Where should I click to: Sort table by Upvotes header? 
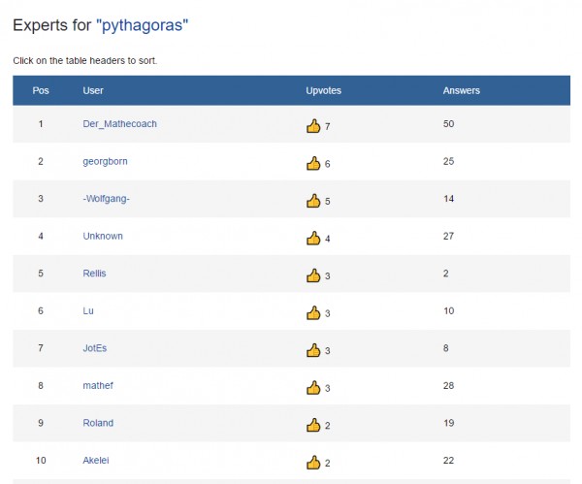(x=323, y=90)
